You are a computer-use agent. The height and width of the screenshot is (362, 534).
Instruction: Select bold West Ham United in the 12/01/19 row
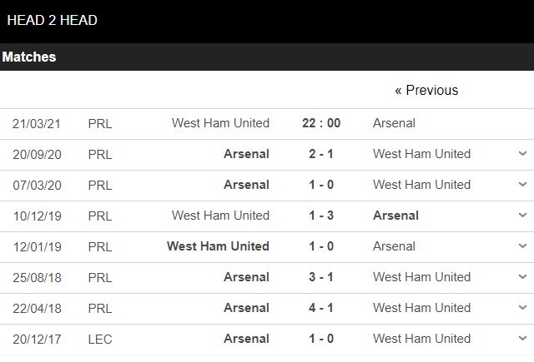[x=218, y=246]
